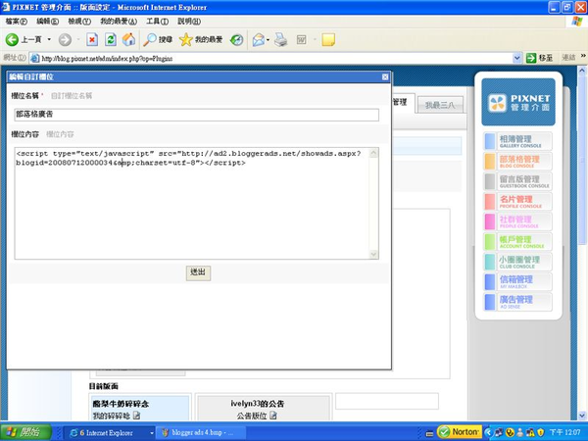
Task: Close the 編輯自訂欄位 dialog
Action: [385, 76]
